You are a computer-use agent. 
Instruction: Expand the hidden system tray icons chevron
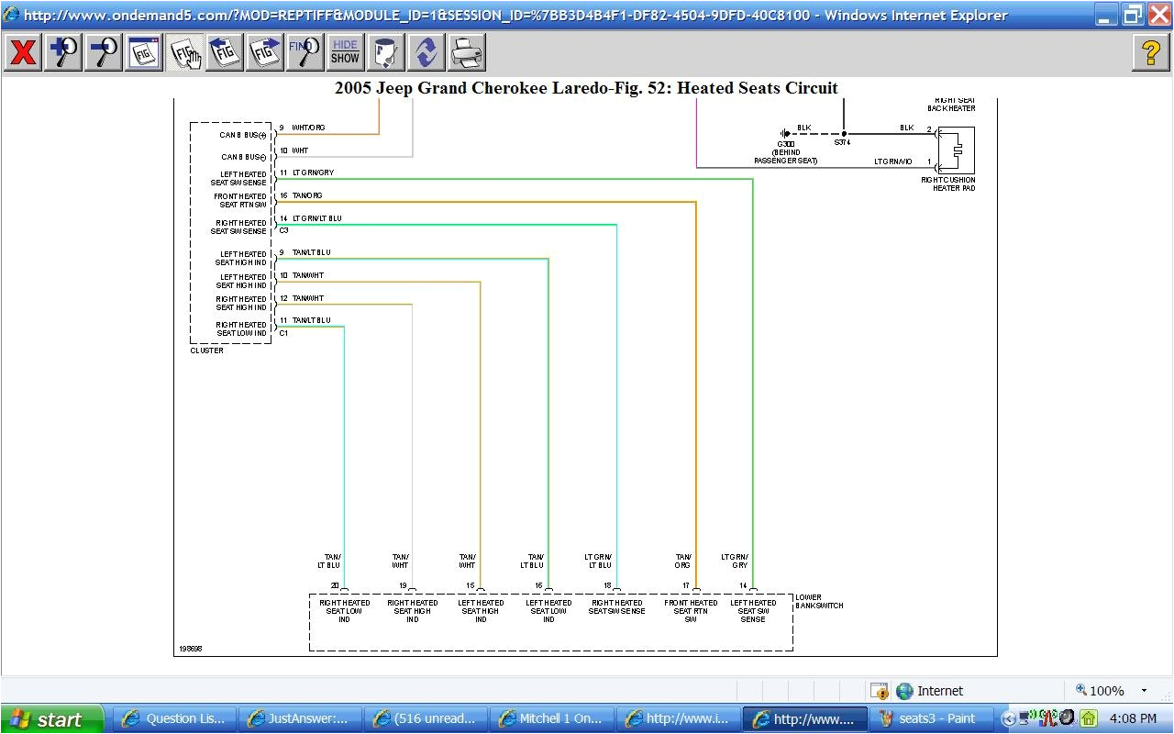(x=1009, y=717)
